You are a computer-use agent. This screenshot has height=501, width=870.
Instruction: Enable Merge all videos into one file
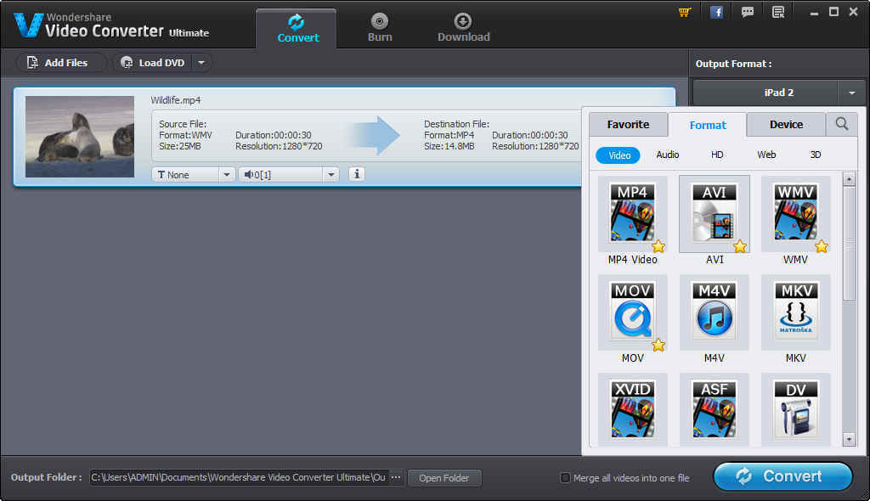pos(565,478)
